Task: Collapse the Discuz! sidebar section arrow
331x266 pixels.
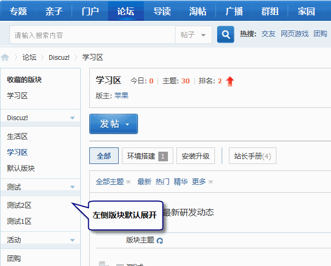Action: point(72,118)
